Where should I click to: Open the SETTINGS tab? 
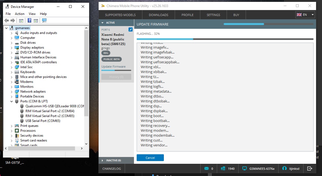click(x=213, y=15)
